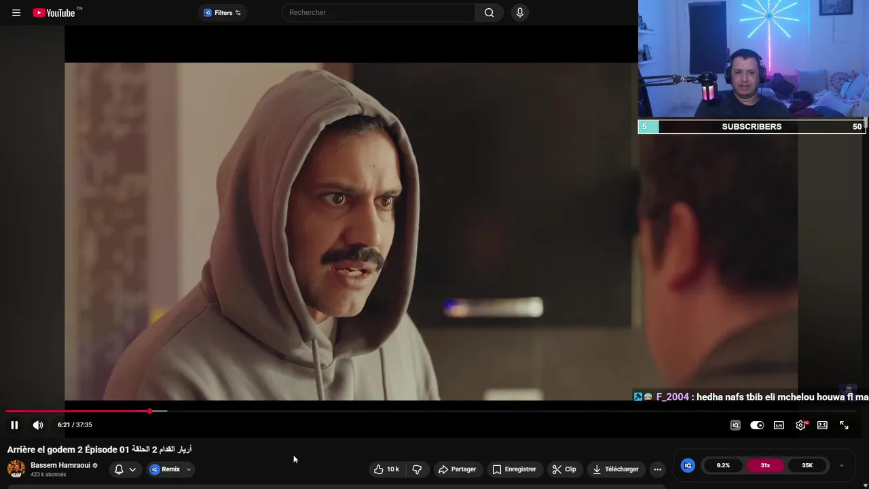Enter fullscreen mode
869x489 pixels.
(x=844, y=425)
